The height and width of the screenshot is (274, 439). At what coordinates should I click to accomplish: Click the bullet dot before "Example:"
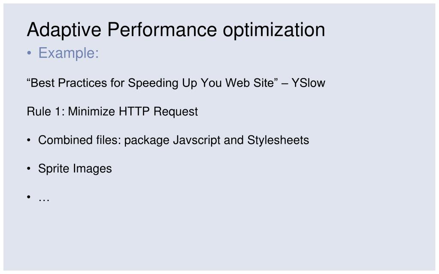[29, 53]
